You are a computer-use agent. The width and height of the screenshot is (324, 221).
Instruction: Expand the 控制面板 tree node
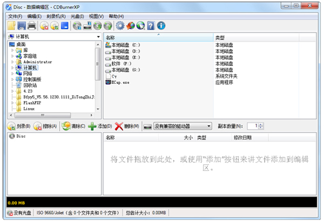12,79
